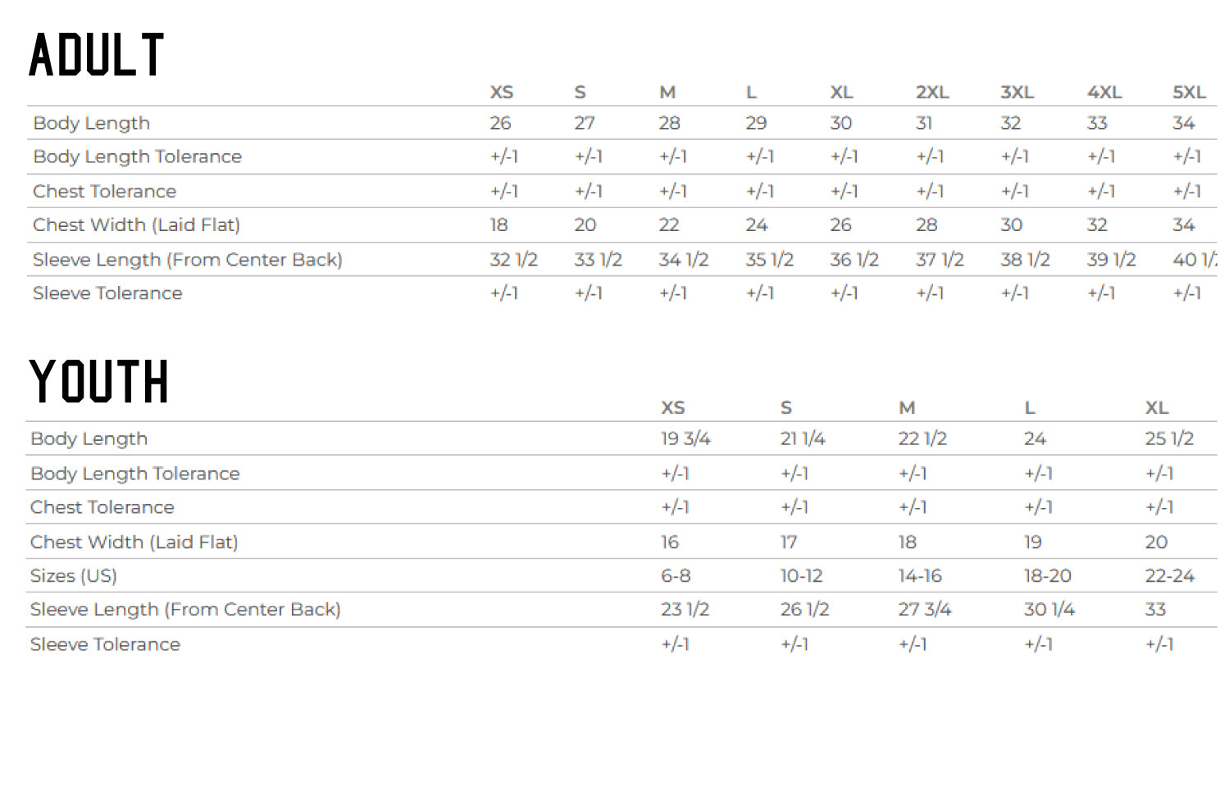Click adult body length value 26
1229x808 pixels.
tap(500, 123)
